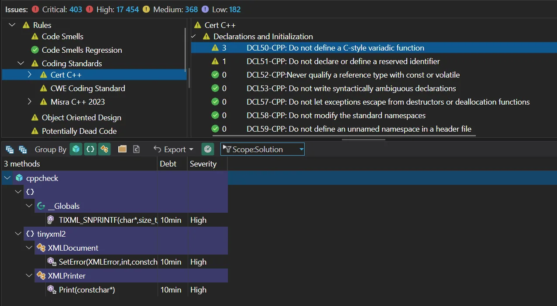Viewport: 557px width, 306px height.
Task: Select Code Smells rule category
Action: pos(62,37)
